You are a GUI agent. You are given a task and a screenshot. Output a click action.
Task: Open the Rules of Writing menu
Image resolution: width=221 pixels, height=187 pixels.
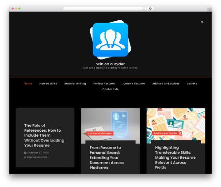point(75,84)
